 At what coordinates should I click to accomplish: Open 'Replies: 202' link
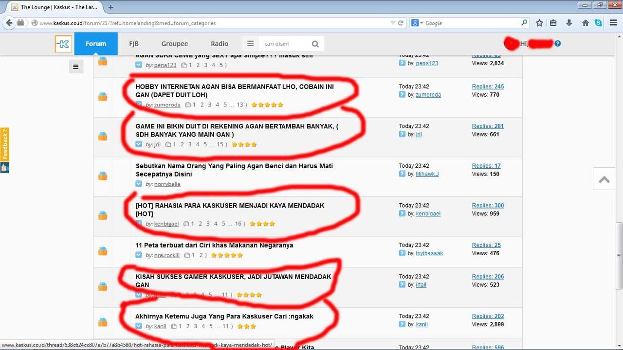(x=488, y=316)
